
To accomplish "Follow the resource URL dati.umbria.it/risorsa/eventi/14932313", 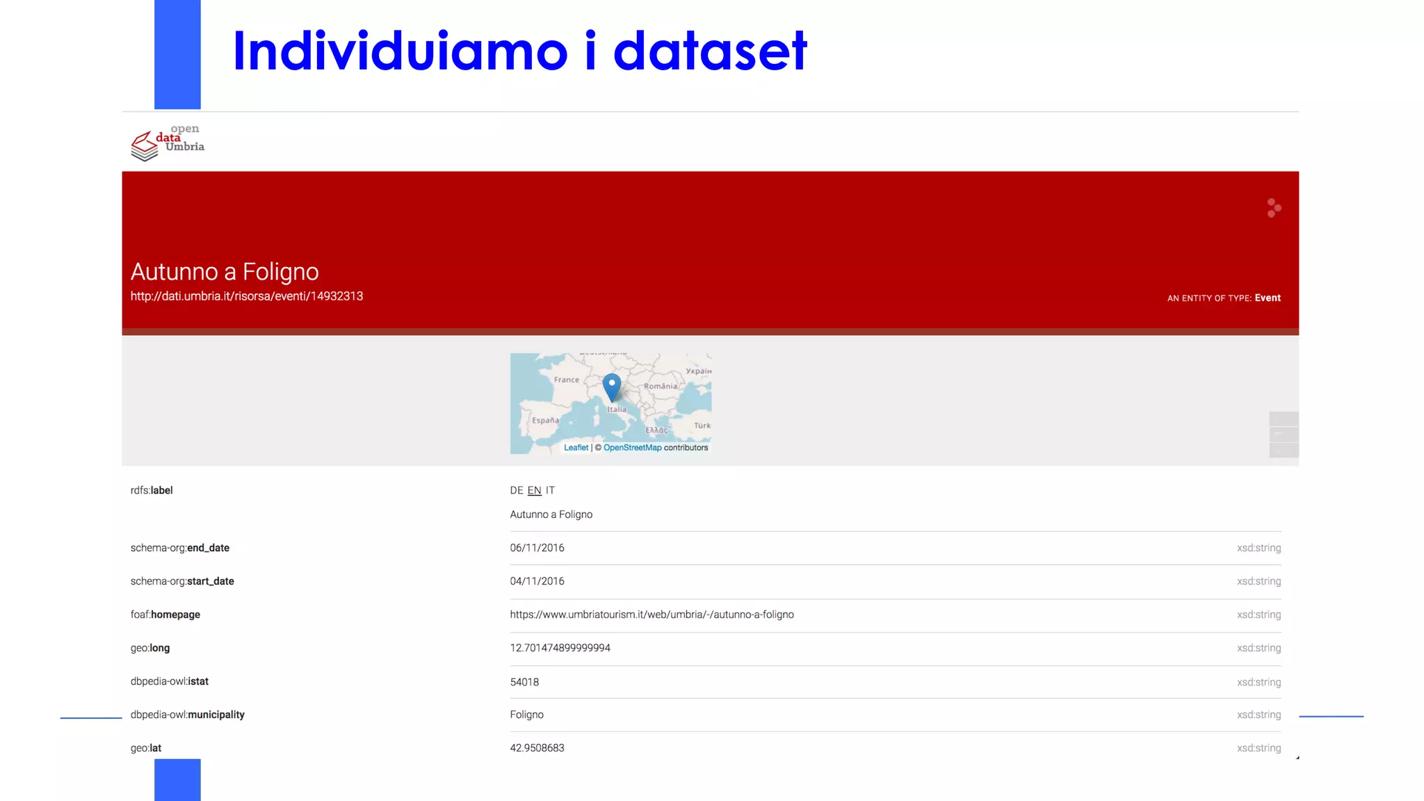I will click(247, 296).
